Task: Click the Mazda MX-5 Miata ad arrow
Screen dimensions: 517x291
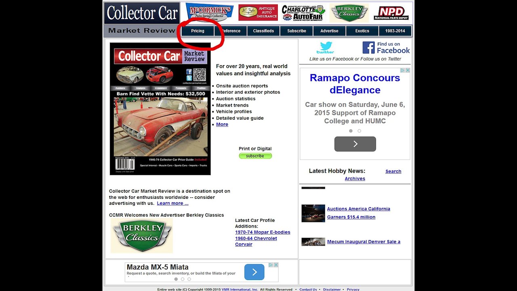Action: 254,272
